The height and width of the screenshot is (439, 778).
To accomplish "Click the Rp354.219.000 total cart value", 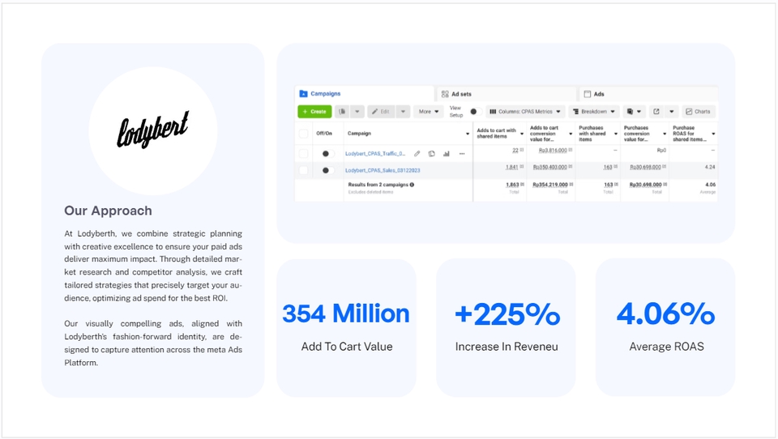I will tap(549, 185).
